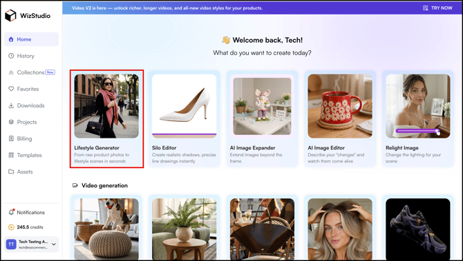Click the Billing receipt icon
This screenshot has height=261, width=463.
(11, 138)
